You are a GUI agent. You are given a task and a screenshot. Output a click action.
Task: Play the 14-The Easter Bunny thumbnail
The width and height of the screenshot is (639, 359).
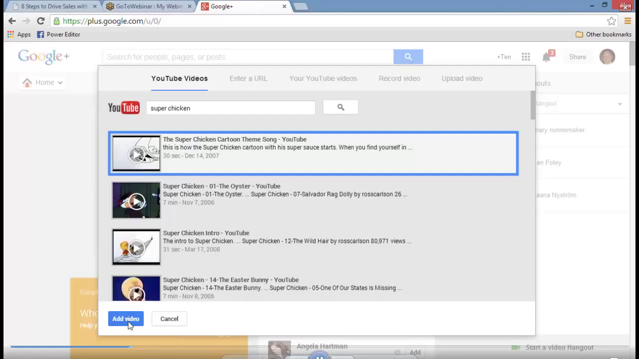pyautogui.click(x=136, y=289)
